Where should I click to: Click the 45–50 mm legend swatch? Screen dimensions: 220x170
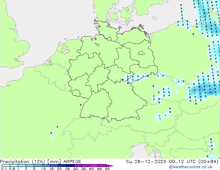point(102,165)
